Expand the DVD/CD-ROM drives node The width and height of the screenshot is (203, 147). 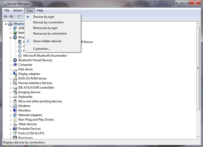click(x=10, y=79)
